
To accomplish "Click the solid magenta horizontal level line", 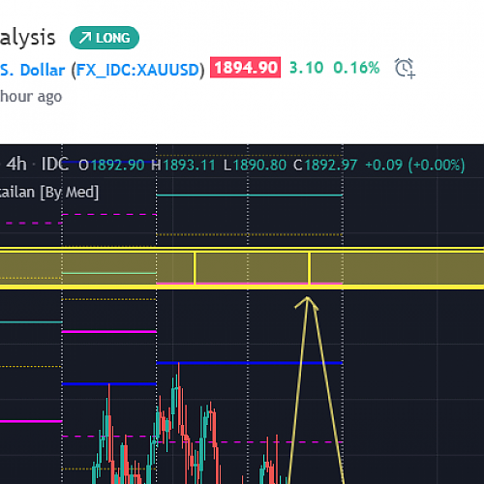I will click(x=108, y=331).
